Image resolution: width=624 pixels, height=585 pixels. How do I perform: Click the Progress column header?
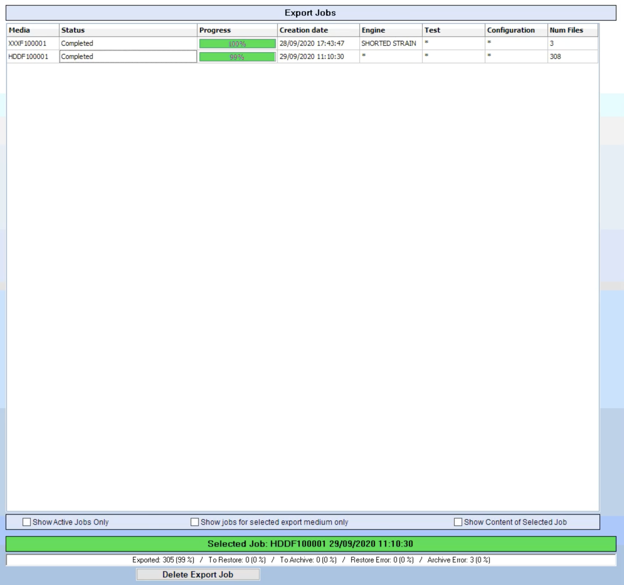pos(237,30)
